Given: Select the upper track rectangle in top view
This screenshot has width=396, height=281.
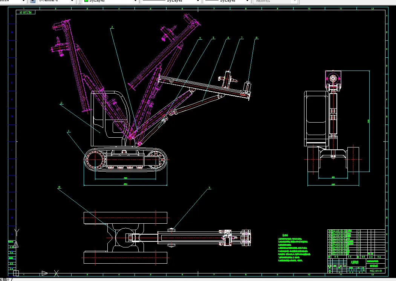Looking at the screenshot, I should coord(125,218).
